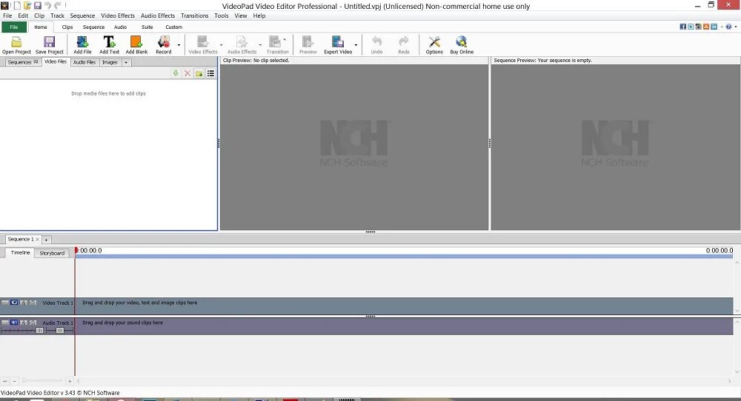
Task: Click the LinkedIn share icon
Action: pos(714,27)
